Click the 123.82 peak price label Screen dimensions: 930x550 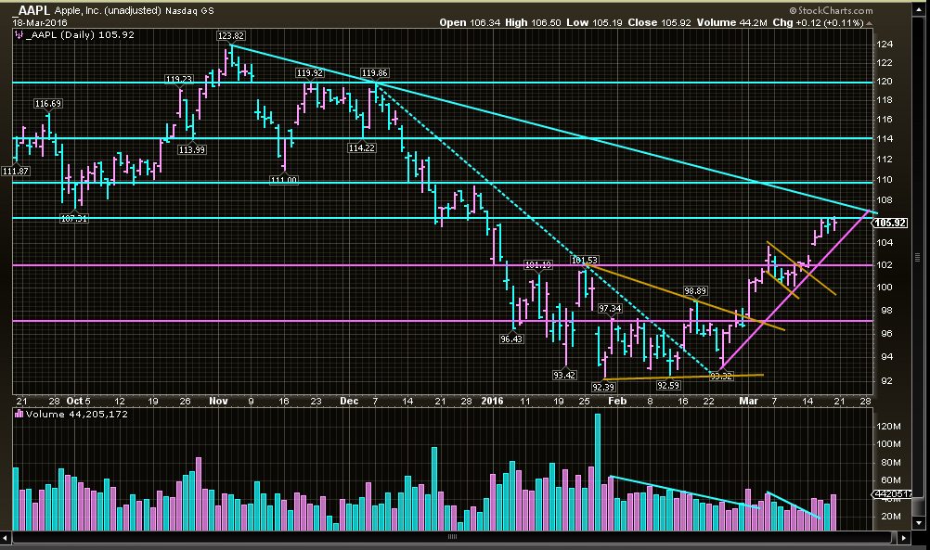click(231, 35)
